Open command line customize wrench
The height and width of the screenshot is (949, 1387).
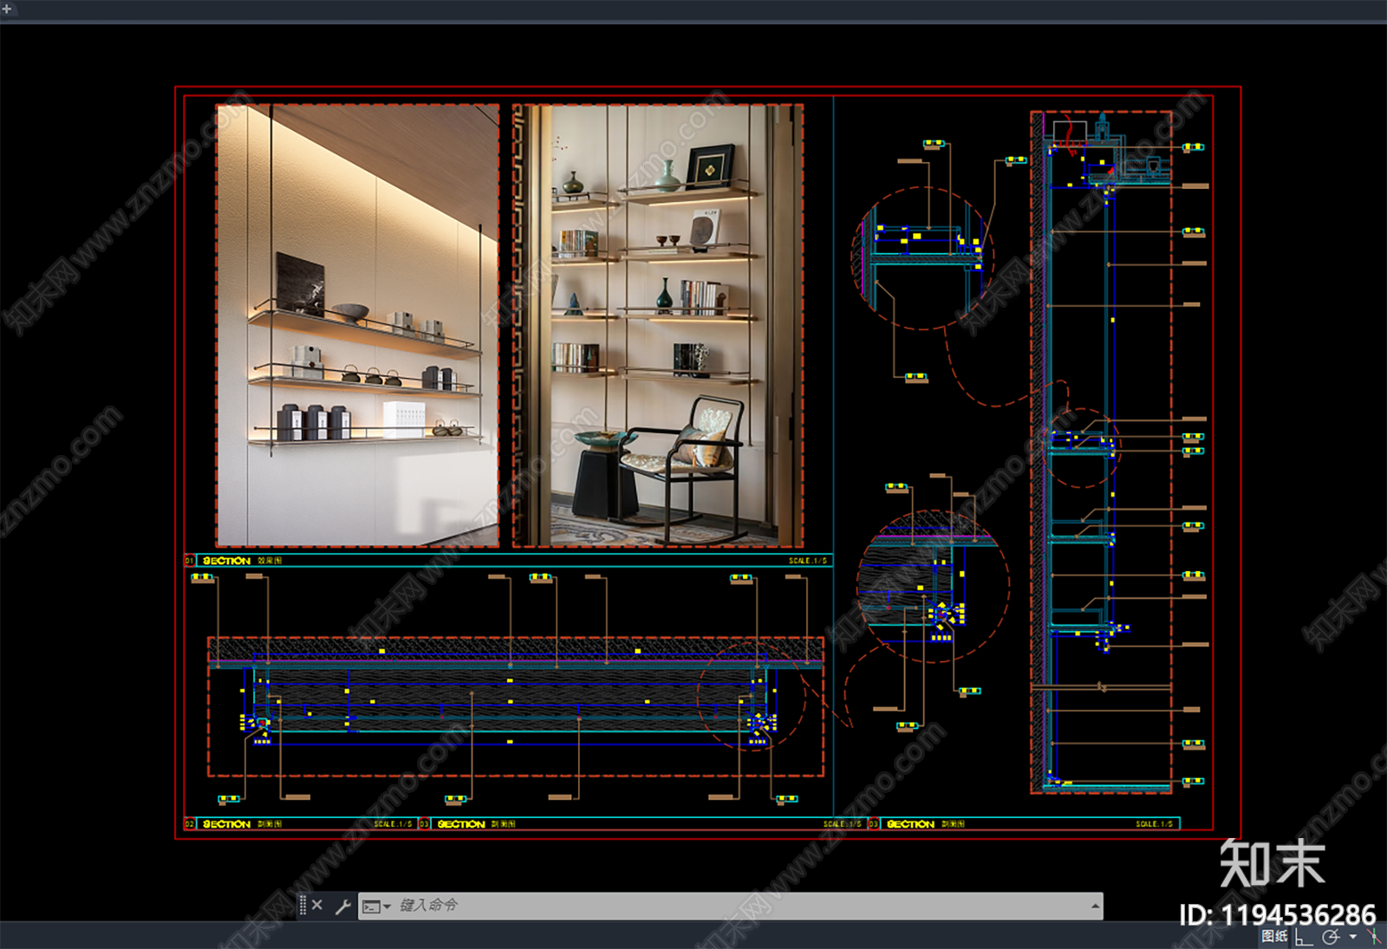342,906
